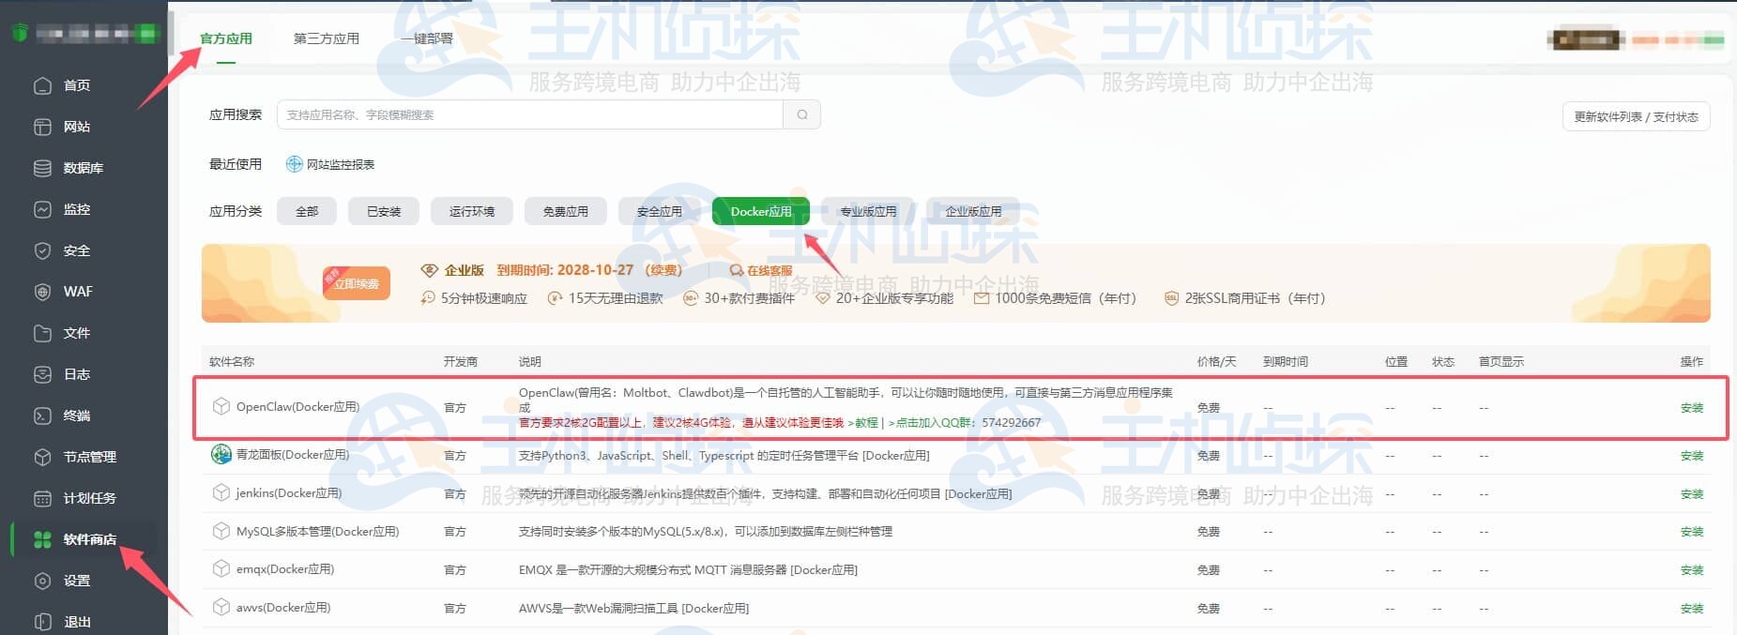
Task: Click the jenkins app cube icon
Action: 221,492
